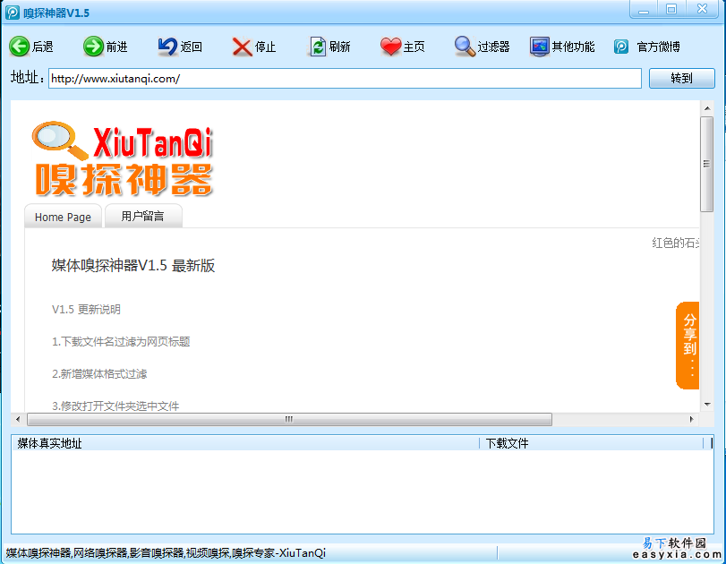Click the blue Return (返回) arrow icon
This screenshot has height=564, width=726.
(x=167, y=47)
